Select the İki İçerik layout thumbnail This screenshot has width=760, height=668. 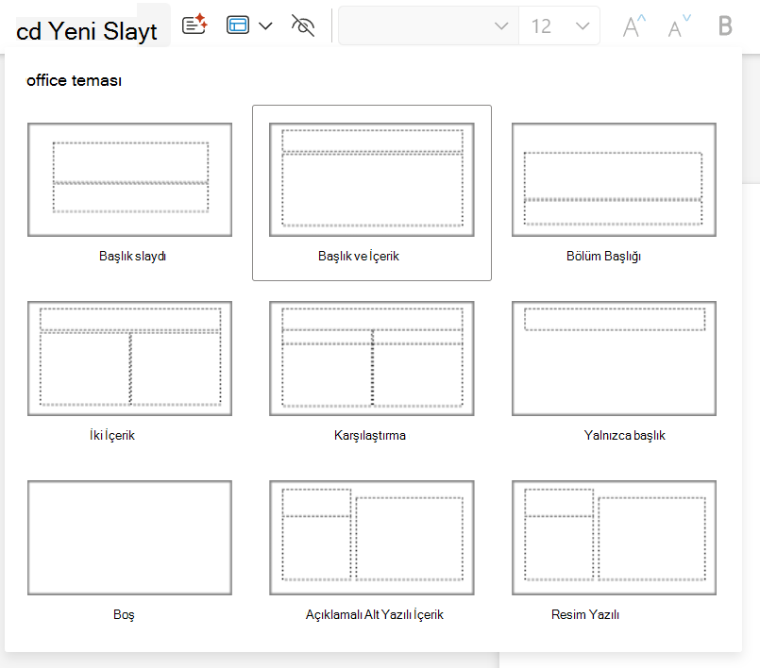pos(130,359)
